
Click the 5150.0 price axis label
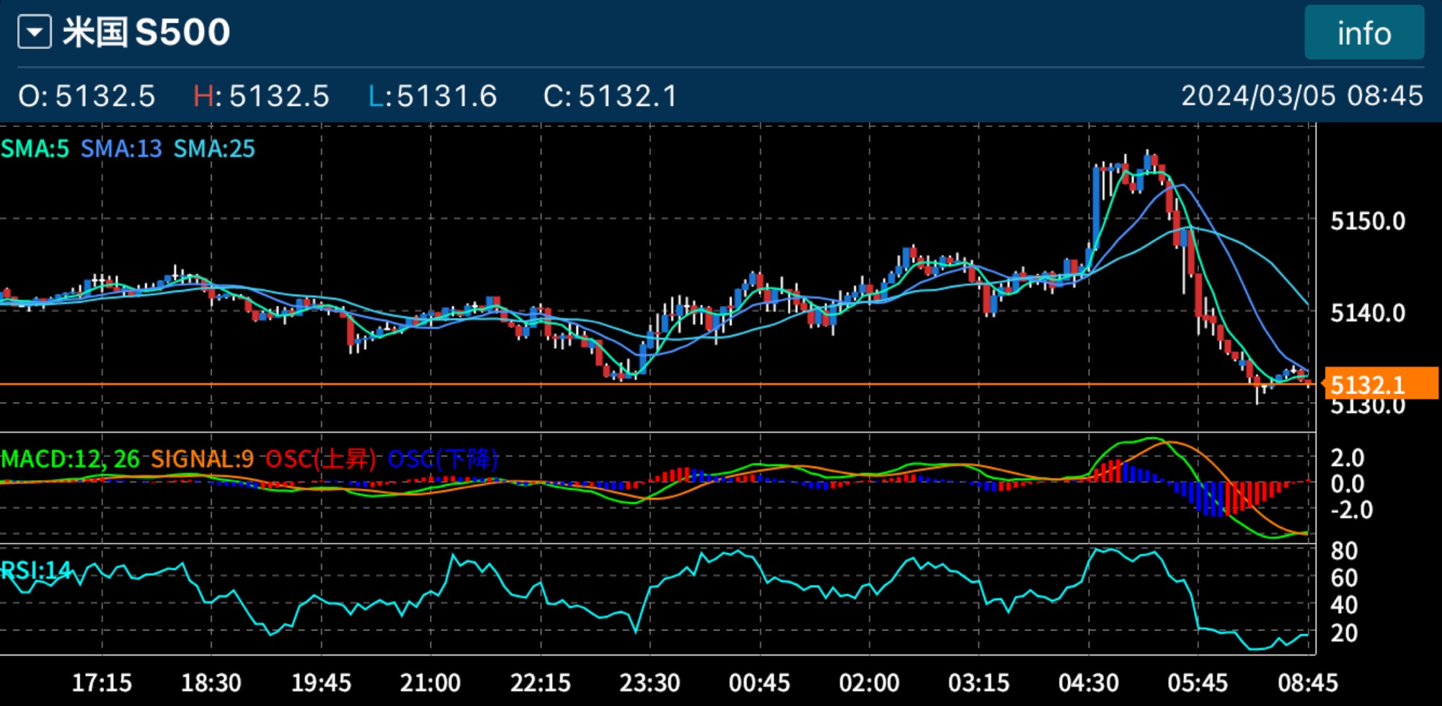[x=1368, y=221]
